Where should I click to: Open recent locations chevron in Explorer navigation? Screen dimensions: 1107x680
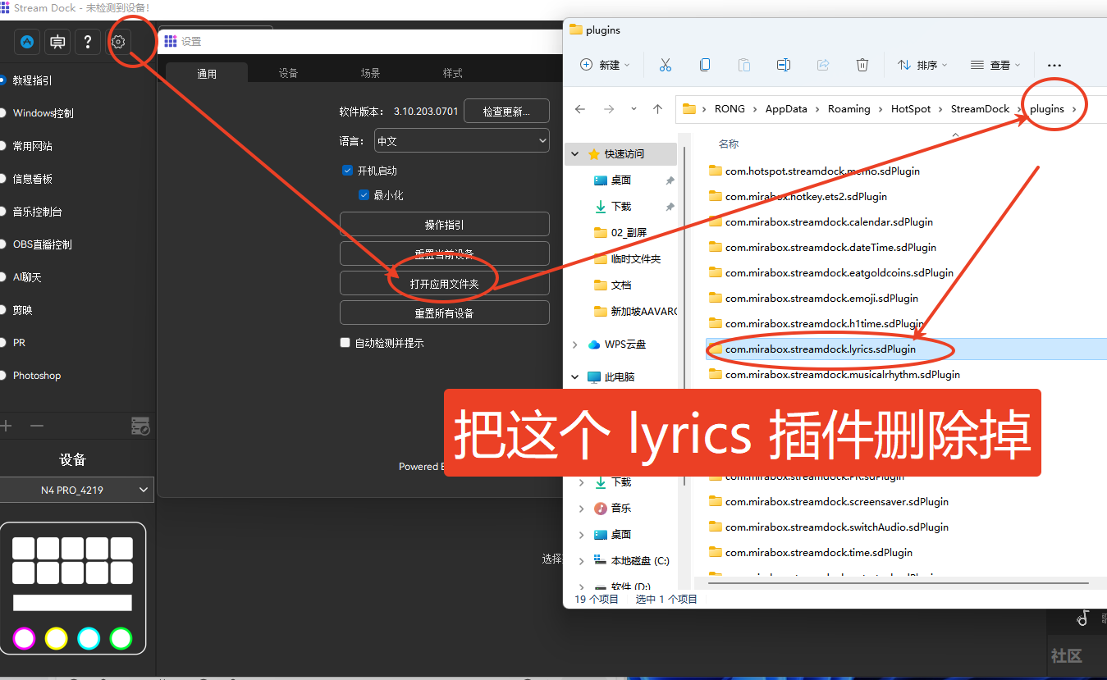click(634, 109)
